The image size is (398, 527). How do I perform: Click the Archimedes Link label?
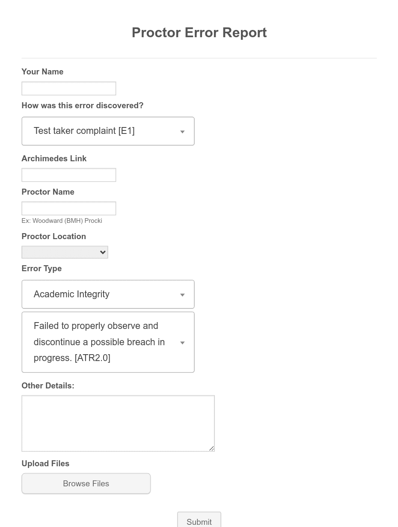point(54,159)
